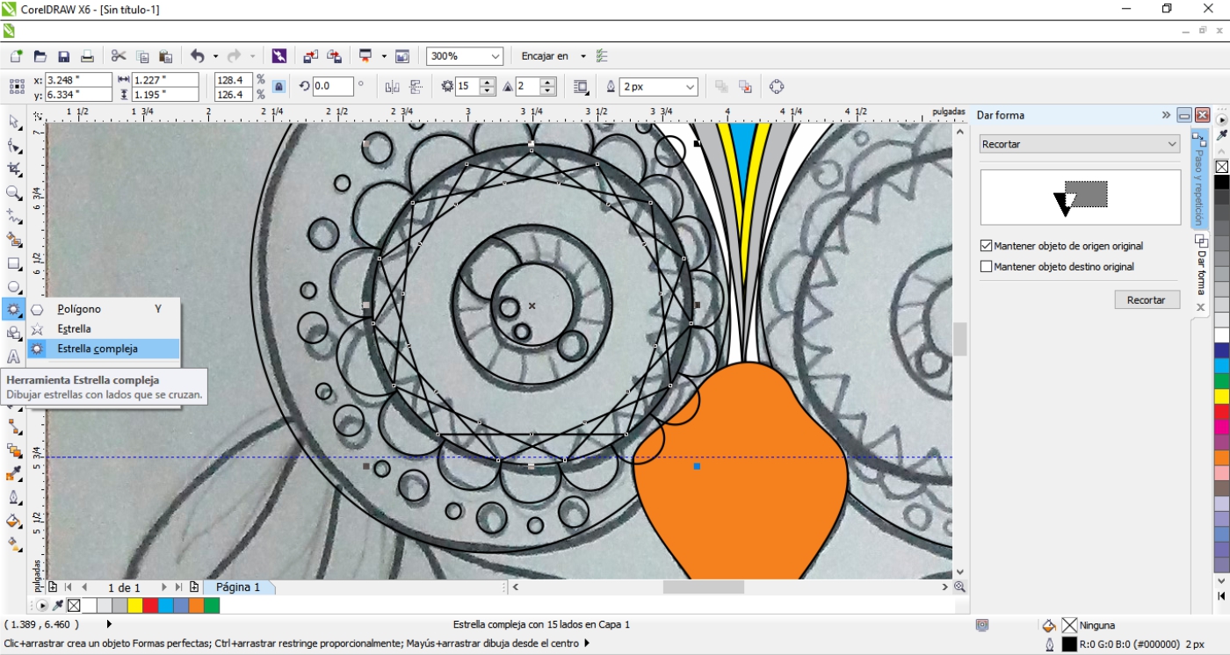Viewport: 1230px width, 655px height.
Task: Select the Basic shapes tool
Action: tap(14, 333)
